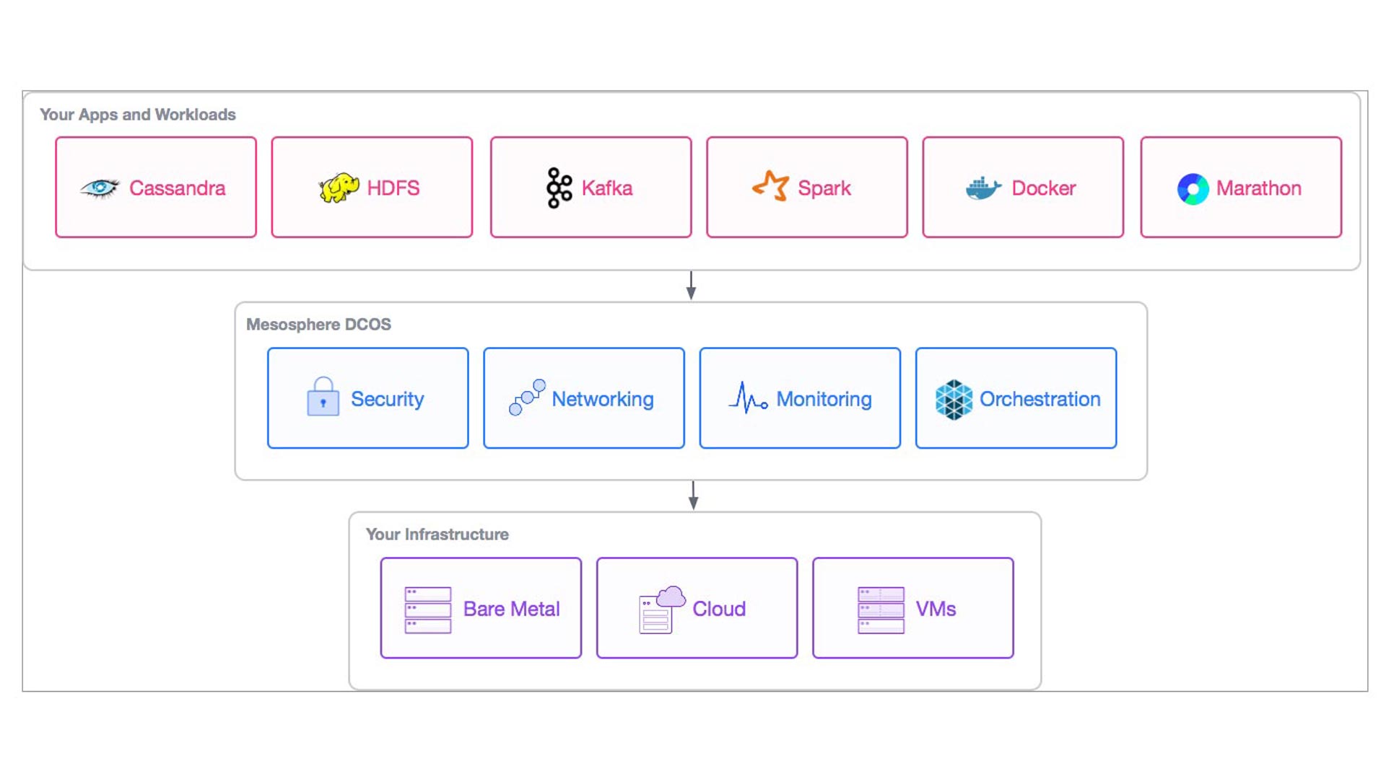The height and width of the screenshot is (779, 1386).
Task: Click the Docker workload button
Action: tap(1022, 186)
